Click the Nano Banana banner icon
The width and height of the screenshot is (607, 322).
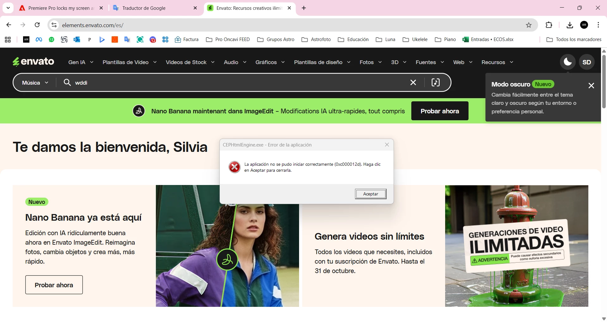[x=139, y=111]
